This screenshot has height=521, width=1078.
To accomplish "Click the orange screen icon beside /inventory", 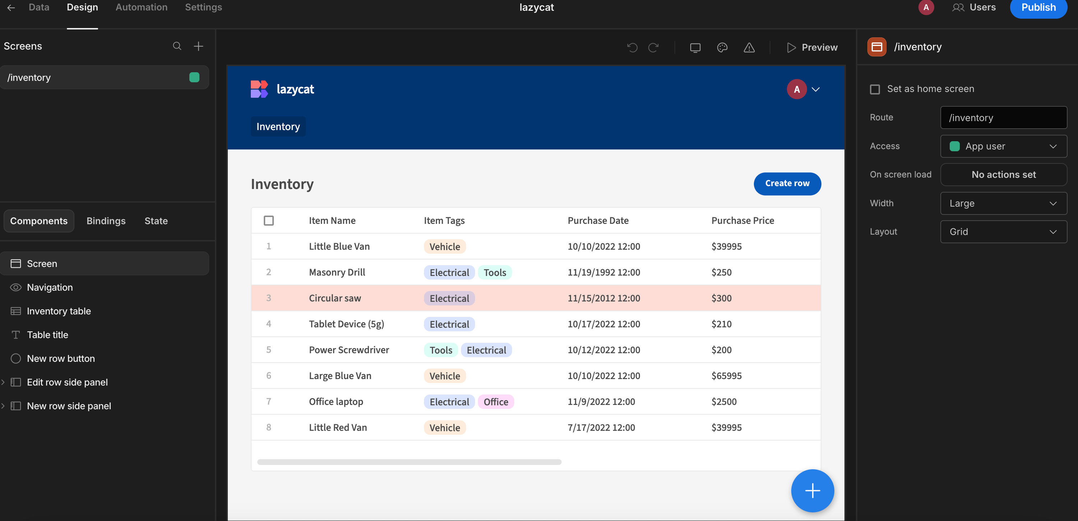I will (x=877, y=47).
